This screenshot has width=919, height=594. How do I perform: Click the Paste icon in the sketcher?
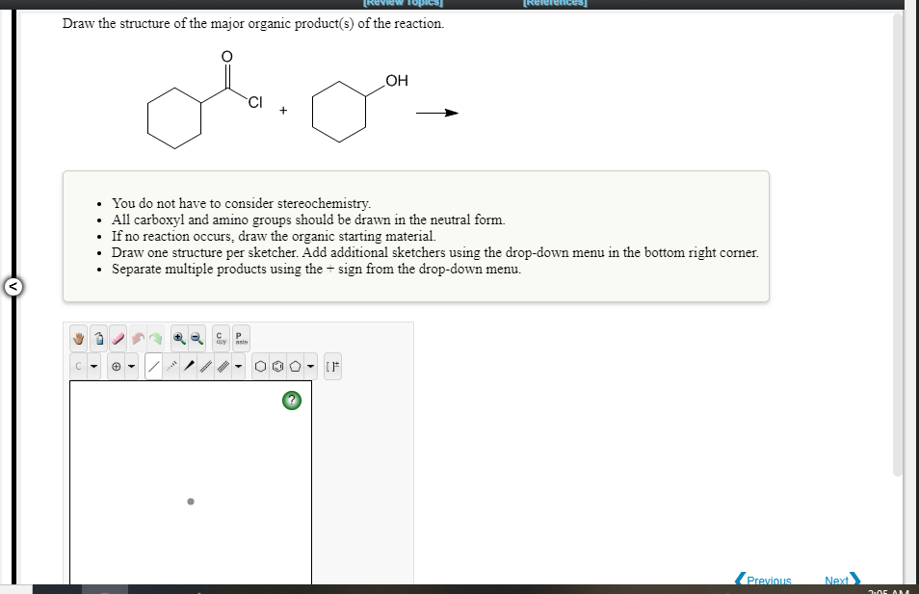(x=240, y=339)
